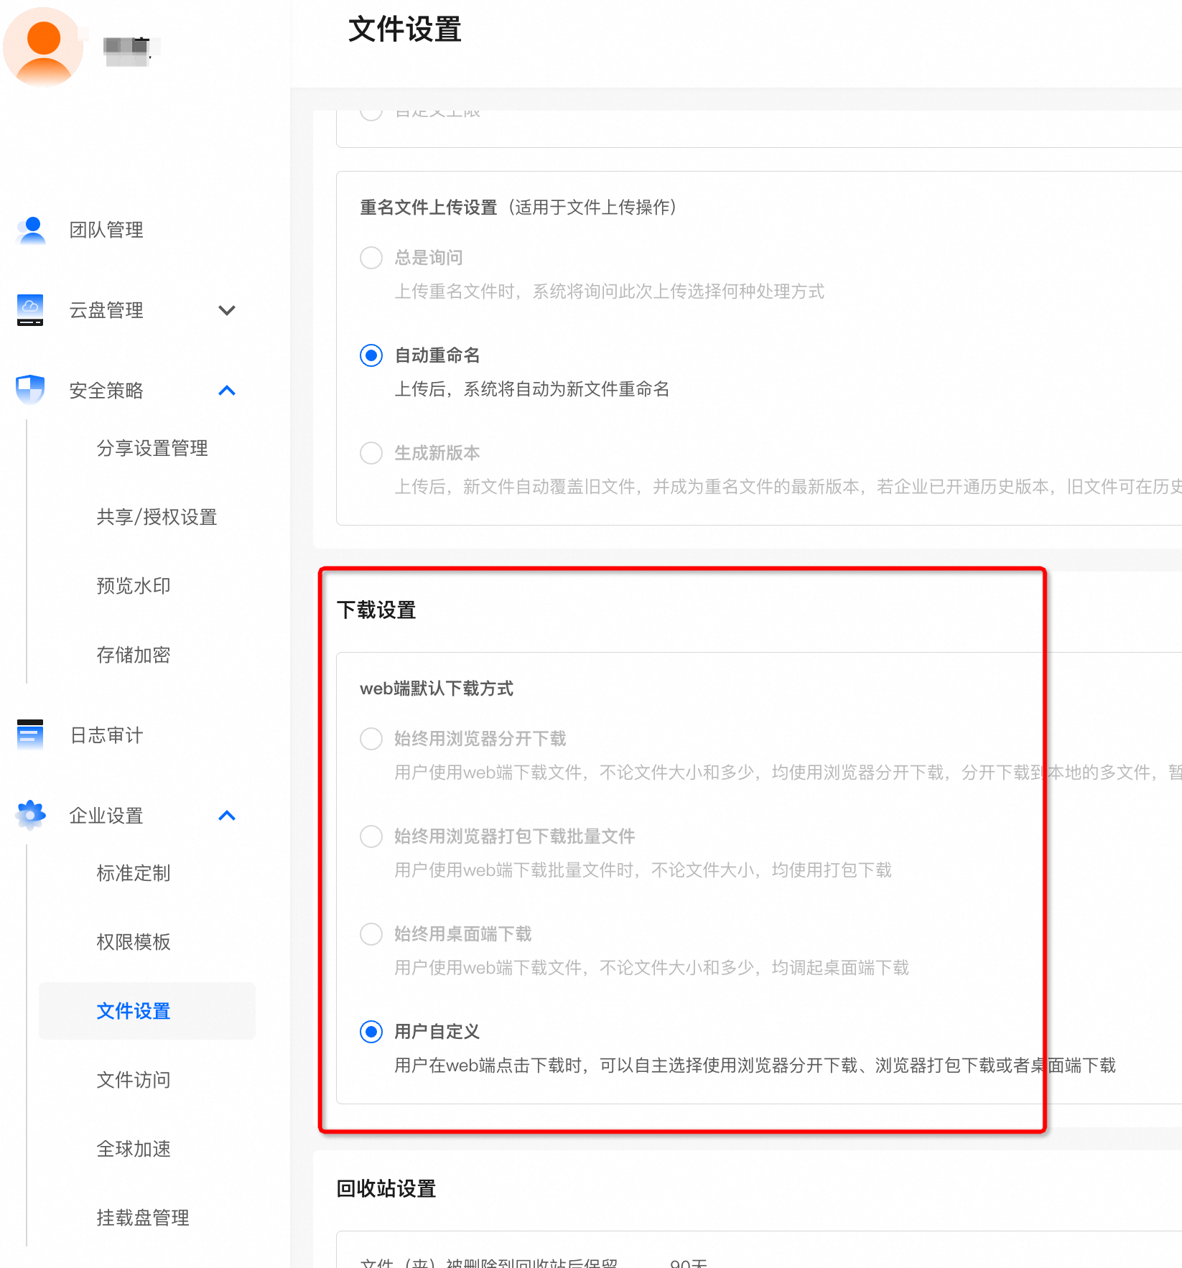Image resolution: width=1182 pixels, height=1268 pixels.
Task: Go to 存储加密 submenu
Action: point(134,655)
